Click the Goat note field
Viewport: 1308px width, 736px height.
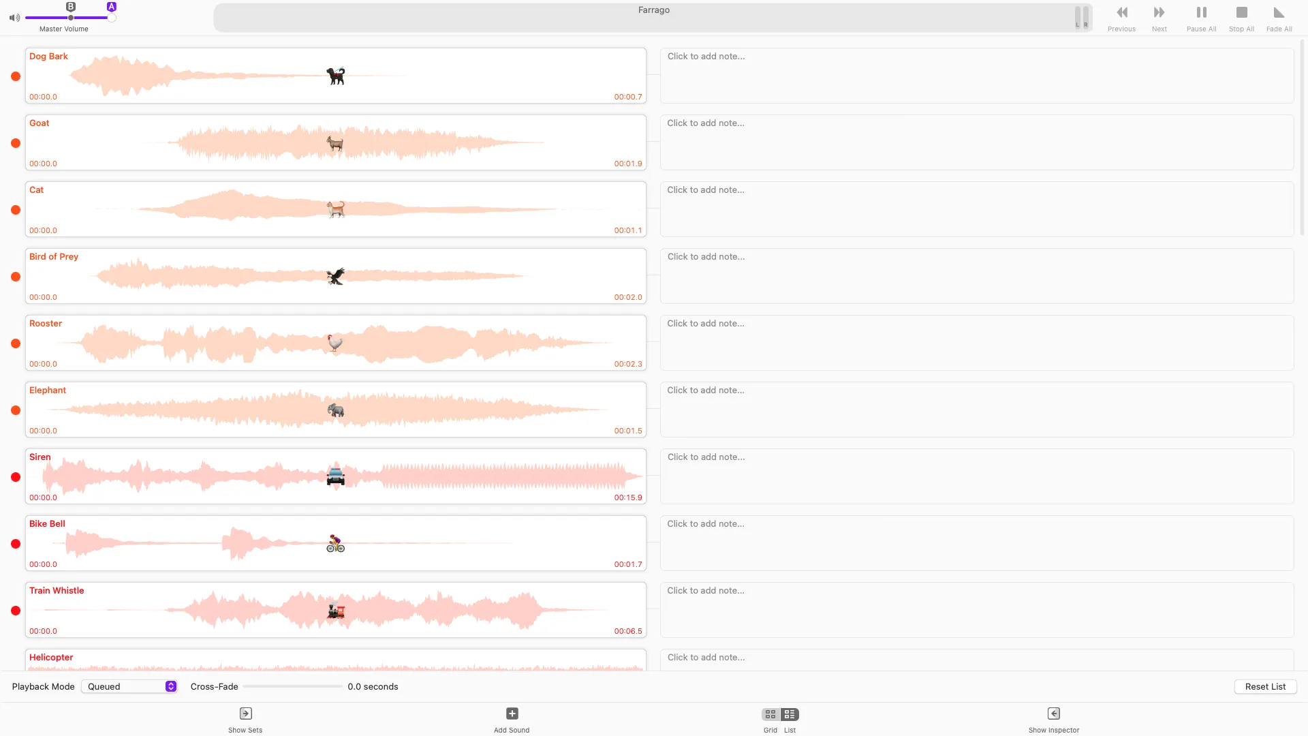976,142
